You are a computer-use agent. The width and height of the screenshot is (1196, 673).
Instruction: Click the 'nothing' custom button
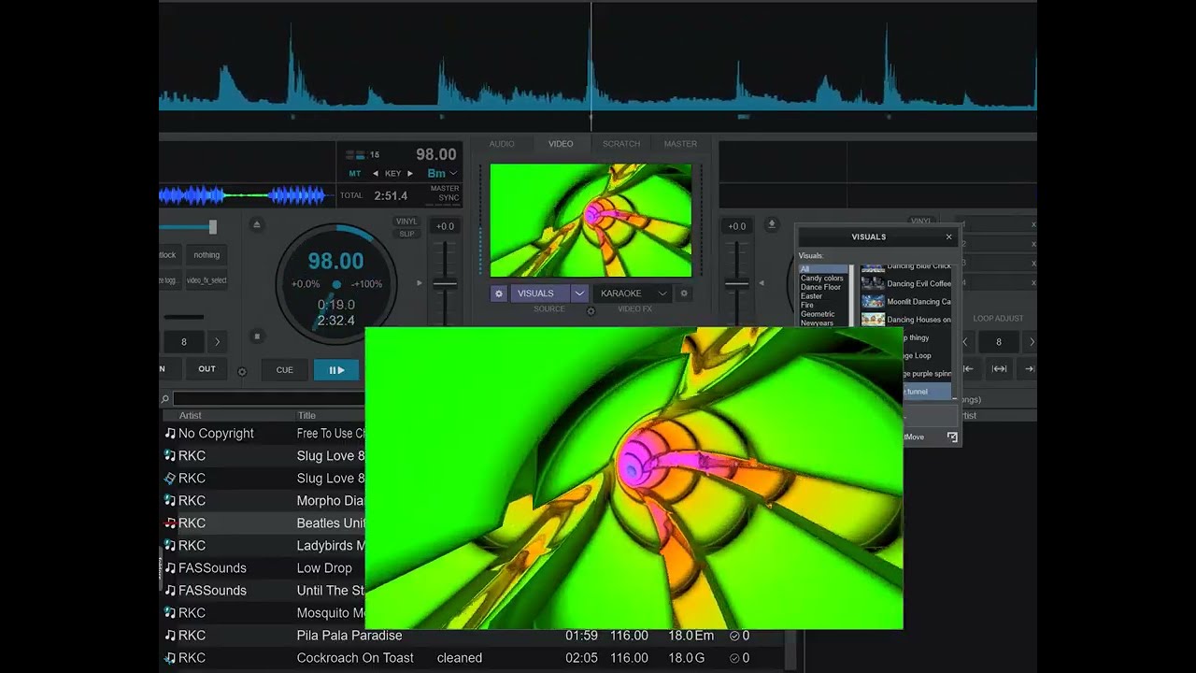[x=206, y=255]
